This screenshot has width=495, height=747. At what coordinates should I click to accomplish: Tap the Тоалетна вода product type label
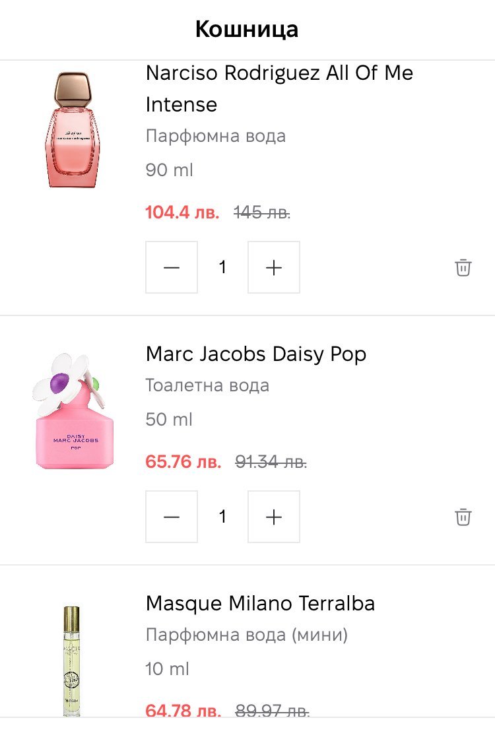207,385
